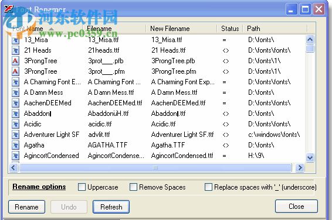Screen dimensions: 332x220
Task: Click the font icon beside AgincortCondensed
Action: [x=15, y=156]
